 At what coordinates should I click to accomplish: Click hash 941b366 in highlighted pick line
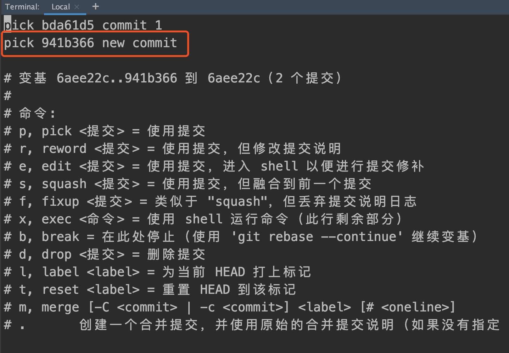(68, 43)
